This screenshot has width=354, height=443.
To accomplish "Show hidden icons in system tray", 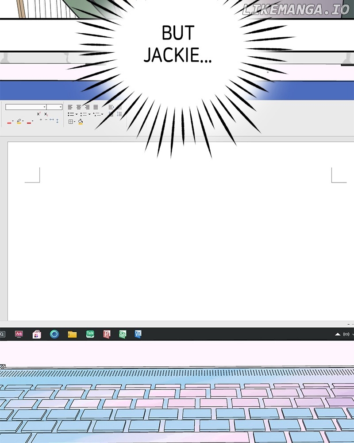I will click(338, 334).
